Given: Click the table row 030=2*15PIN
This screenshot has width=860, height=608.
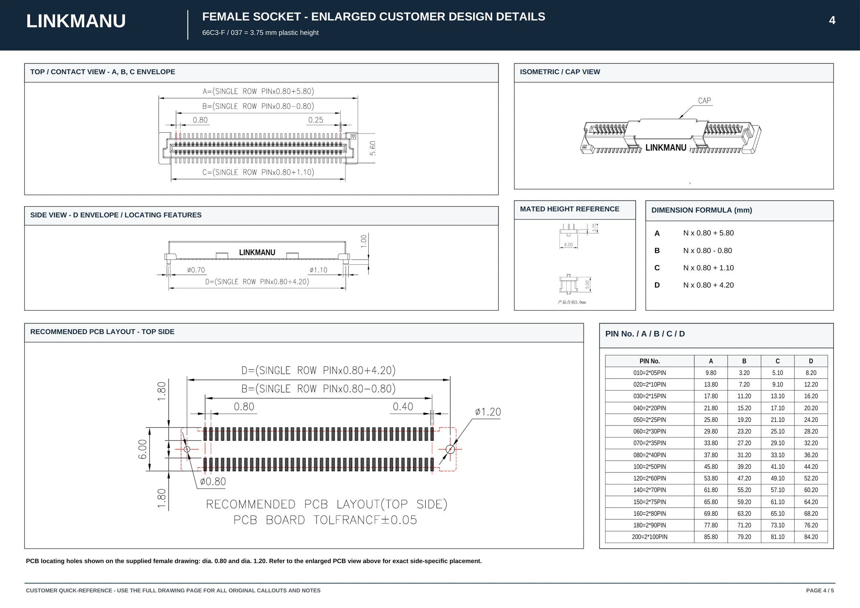Looking at the screenshot, I should (x=716, y=396).
